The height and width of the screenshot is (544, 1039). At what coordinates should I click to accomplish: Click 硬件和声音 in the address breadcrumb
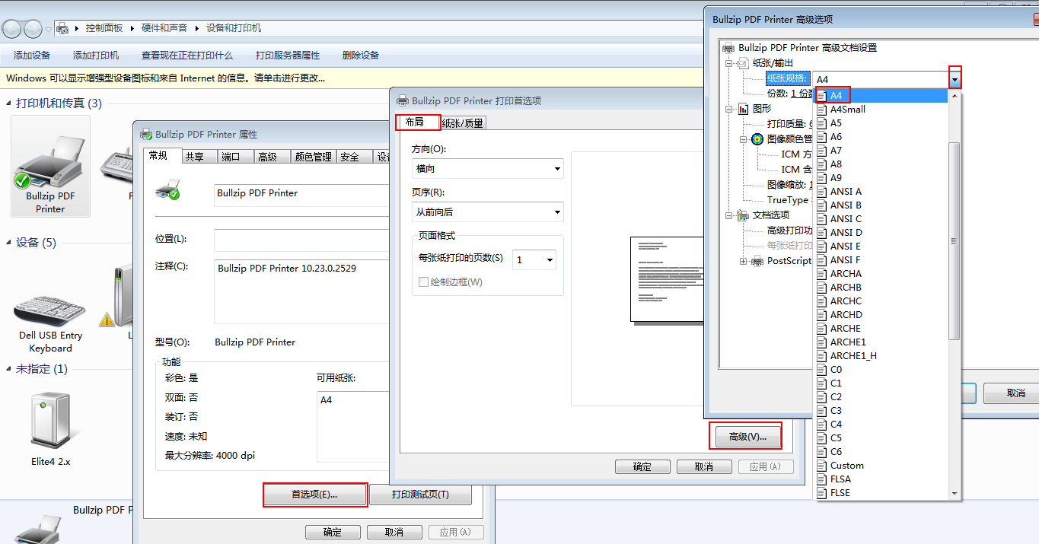point(164,28)
